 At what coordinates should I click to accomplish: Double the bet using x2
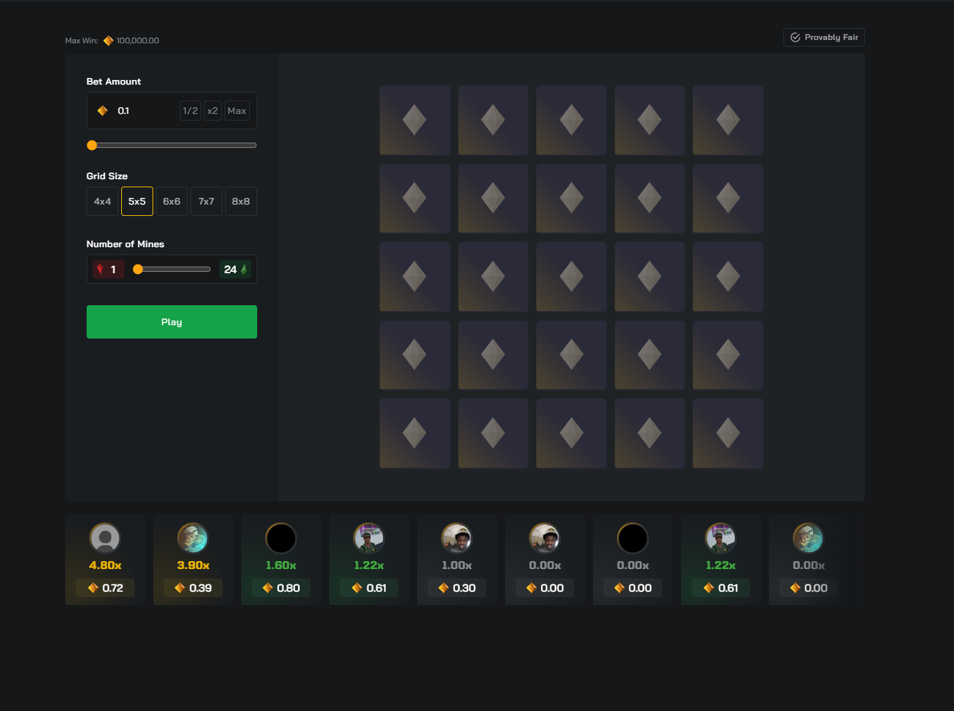(213, 111)
